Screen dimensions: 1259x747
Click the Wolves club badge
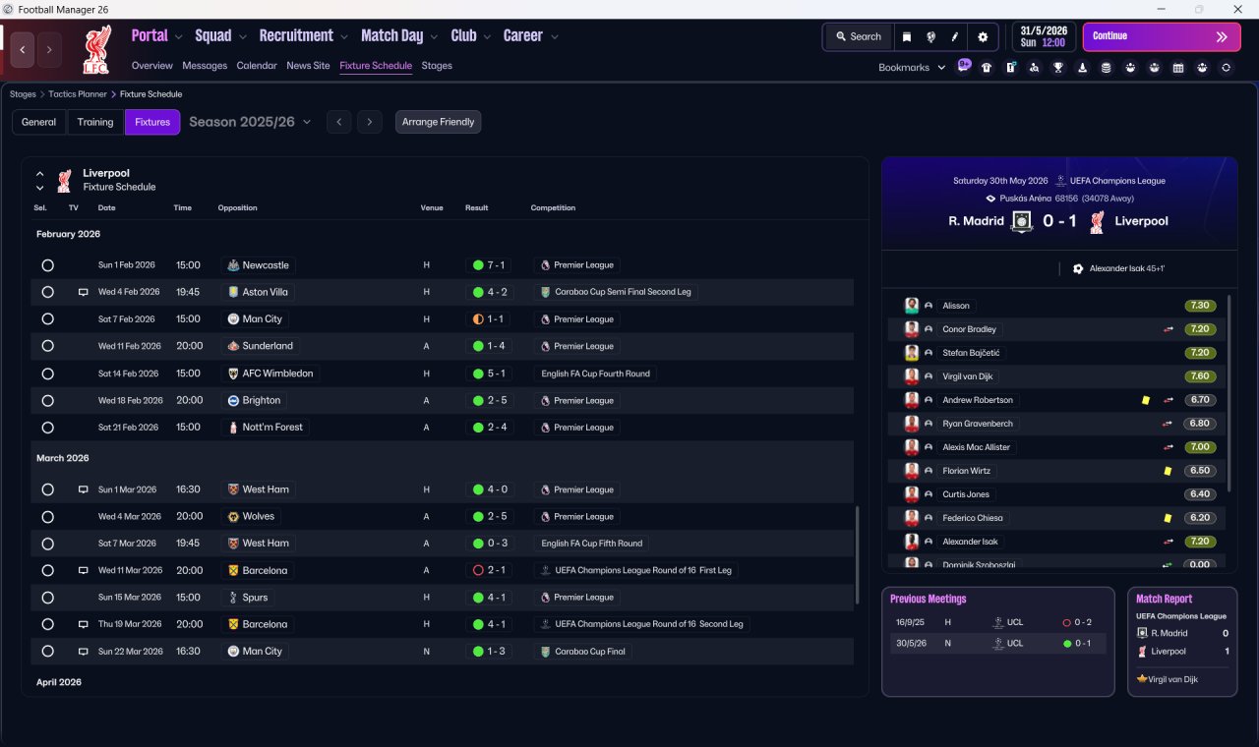[233, 516]
